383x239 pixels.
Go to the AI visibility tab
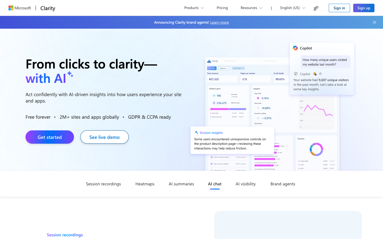pos(246,184)
